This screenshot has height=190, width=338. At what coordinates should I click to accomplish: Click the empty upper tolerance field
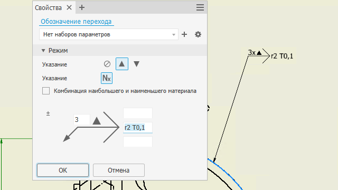click(x=138, y=113)
